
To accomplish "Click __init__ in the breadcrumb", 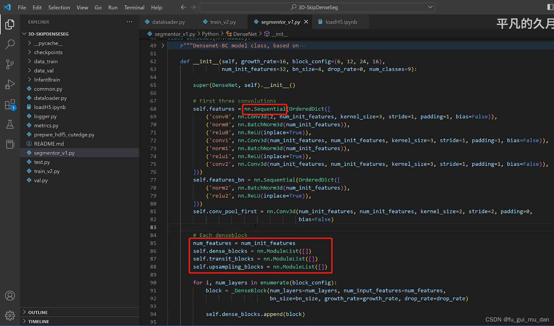I will click(279, 34).
